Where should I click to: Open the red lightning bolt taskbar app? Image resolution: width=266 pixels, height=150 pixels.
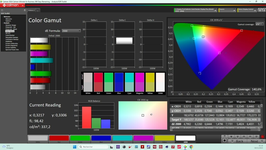[x=142, y=147]
